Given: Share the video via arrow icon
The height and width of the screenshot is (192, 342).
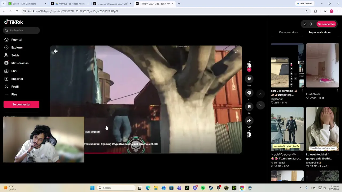Looking at the screenshot, I should tap(249, 121).
